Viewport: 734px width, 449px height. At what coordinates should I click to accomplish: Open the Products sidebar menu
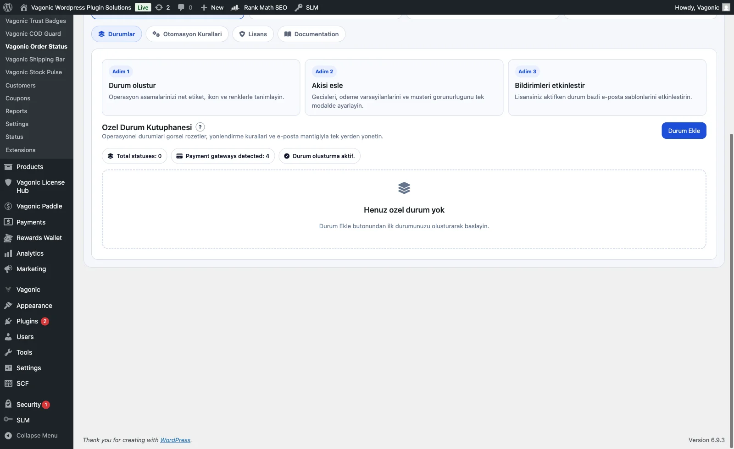click(x=37, y=167)
